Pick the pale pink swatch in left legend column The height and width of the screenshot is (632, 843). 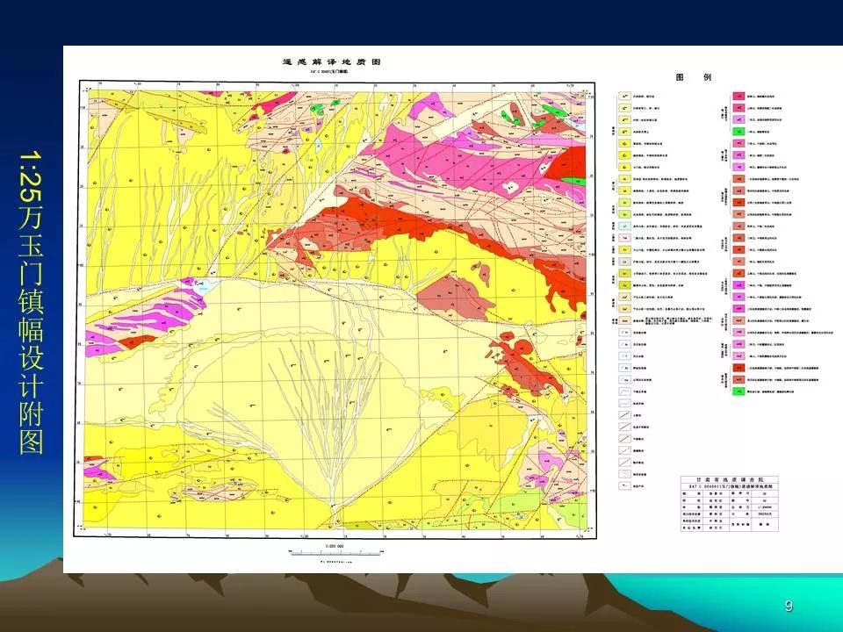click(624, 238)
